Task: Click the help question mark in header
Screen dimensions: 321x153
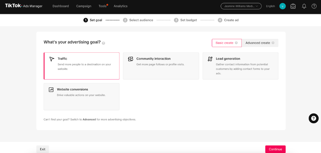Action: click(x=314, y=6)
